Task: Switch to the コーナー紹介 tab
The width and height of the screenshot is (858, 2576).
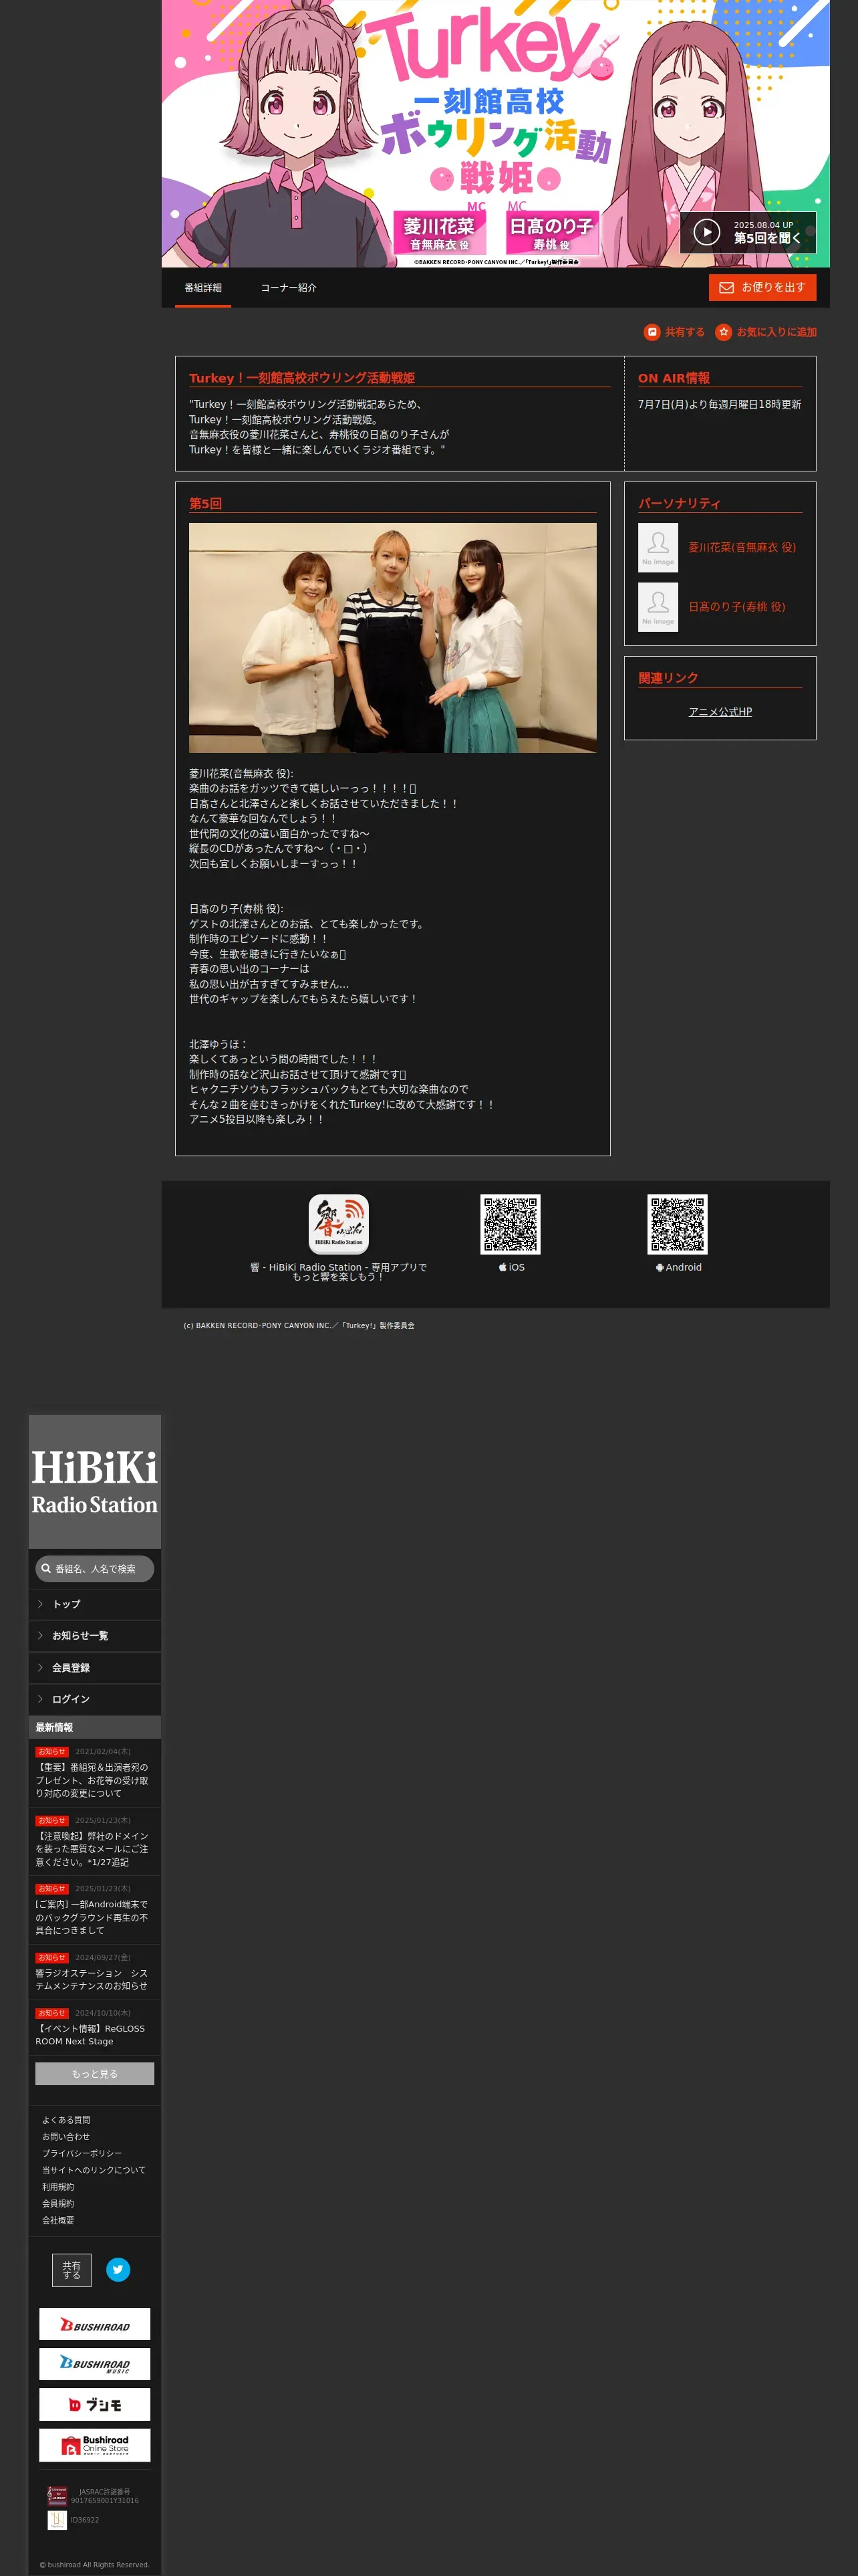Action: click(x=289, y=288)
